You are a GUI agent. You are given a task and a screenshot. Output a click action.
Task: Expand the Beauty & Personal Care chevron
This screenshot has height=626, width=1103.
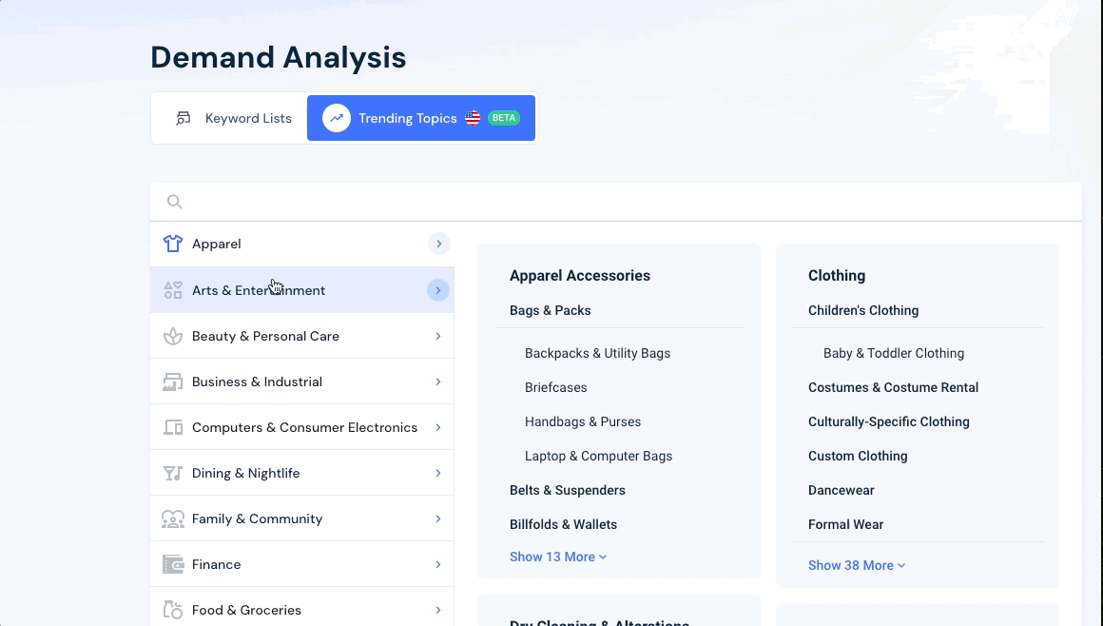tap(438, 336)
